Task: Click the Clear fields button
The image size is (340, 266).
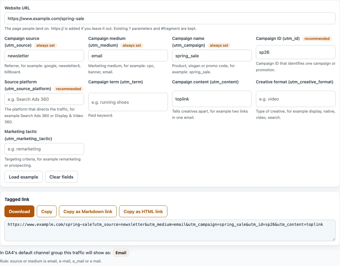Action: tap(61, 177)
